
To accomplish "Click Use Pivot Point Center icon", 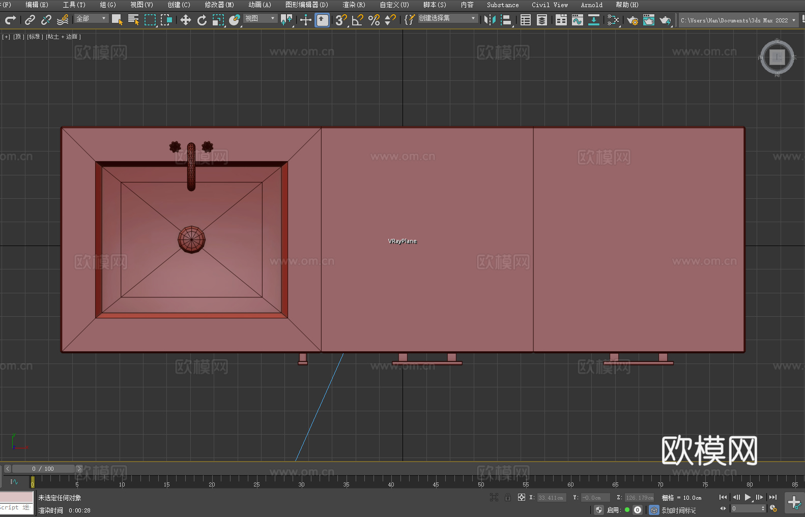I will tap(286, 20).
